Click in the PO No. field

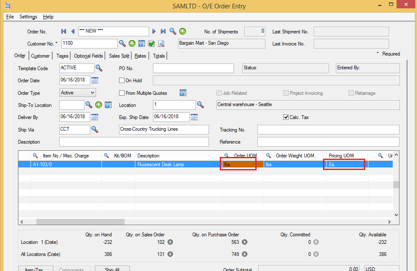193,68
